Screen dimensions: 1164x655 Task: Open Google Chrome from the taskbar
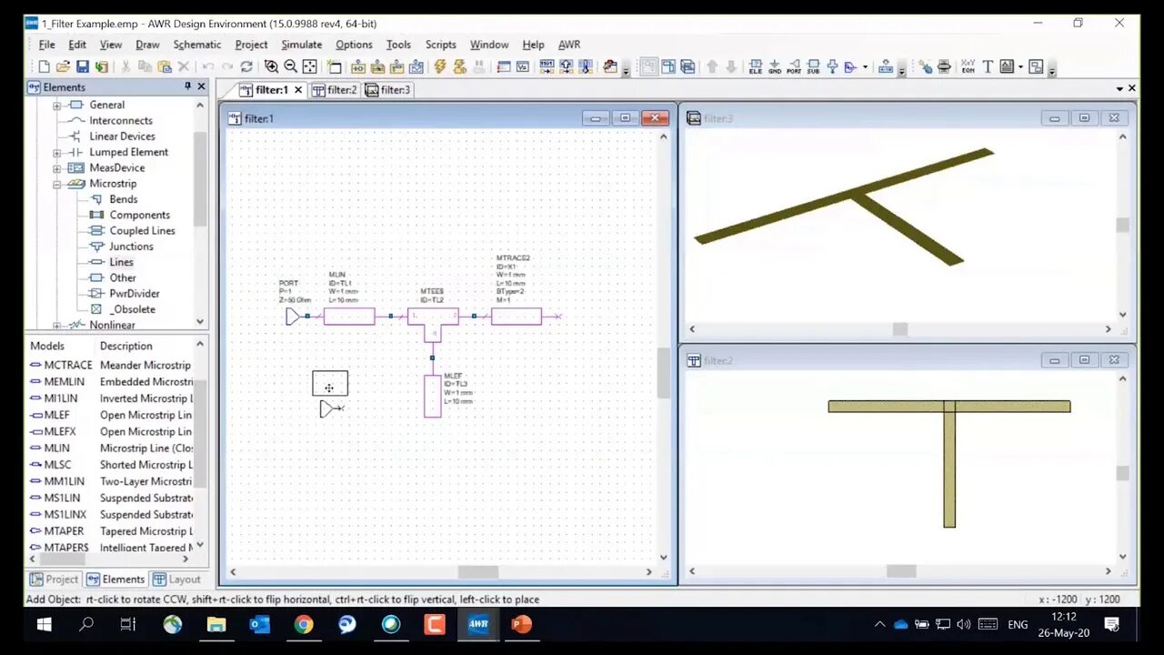[304, 624]
